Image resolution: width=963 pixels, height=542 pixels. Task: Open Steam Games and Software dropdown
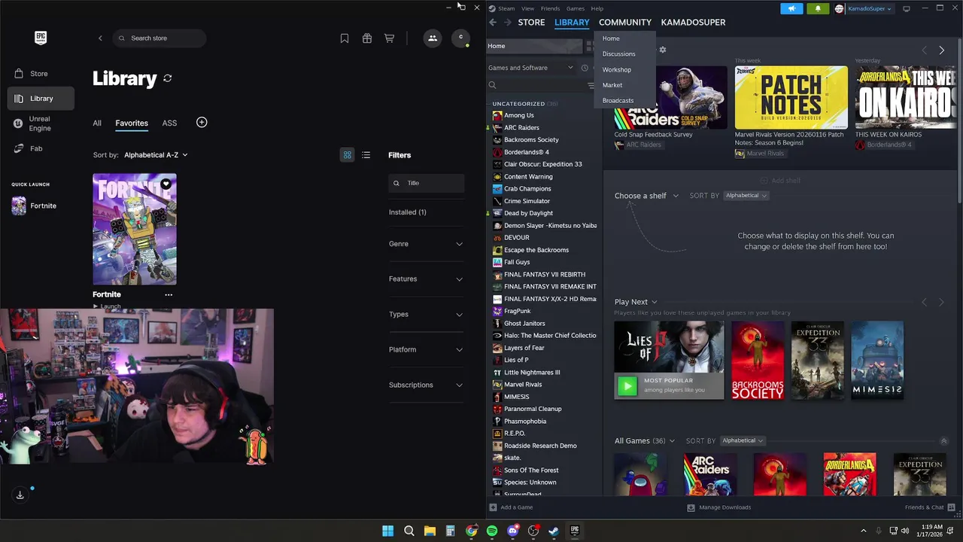[x=531, y=68]
